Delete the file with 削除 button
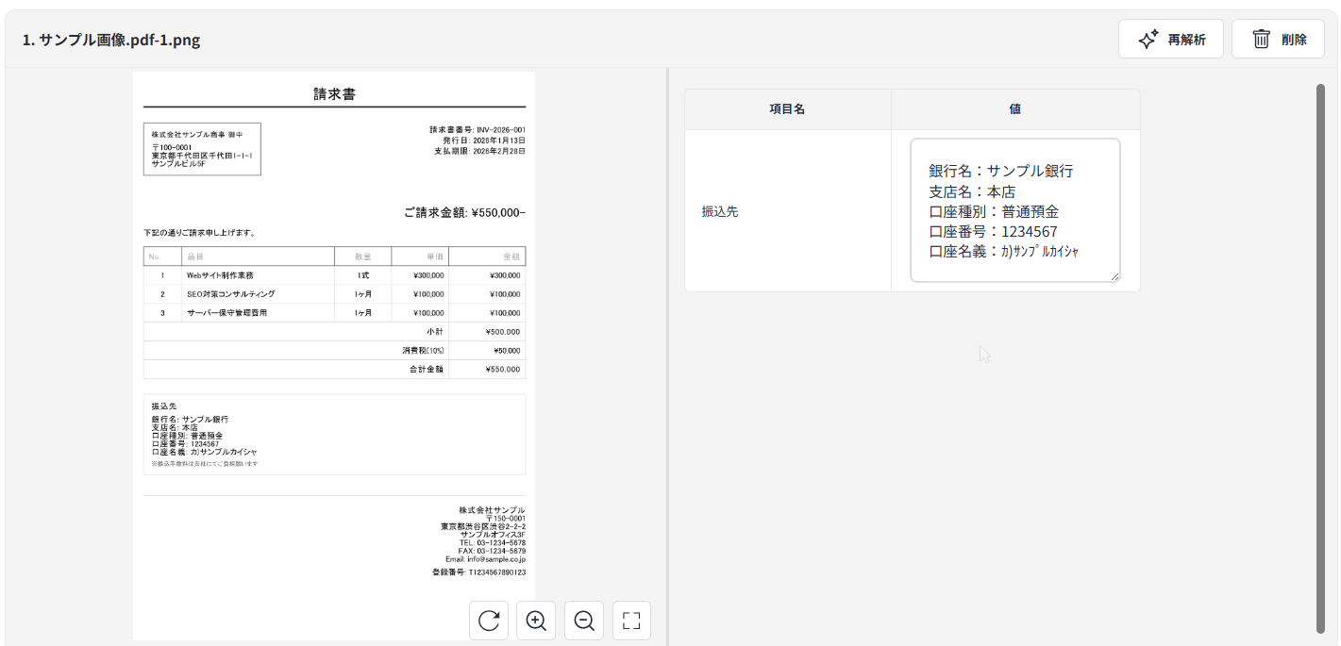The image size is (1341, 646). (1278, 40)
